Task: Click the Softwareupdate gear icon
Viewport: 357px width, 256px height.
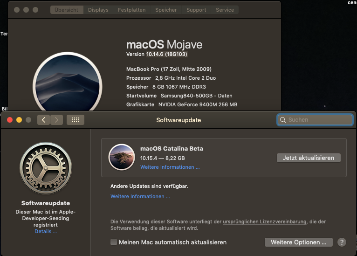Action: (46, 168)
